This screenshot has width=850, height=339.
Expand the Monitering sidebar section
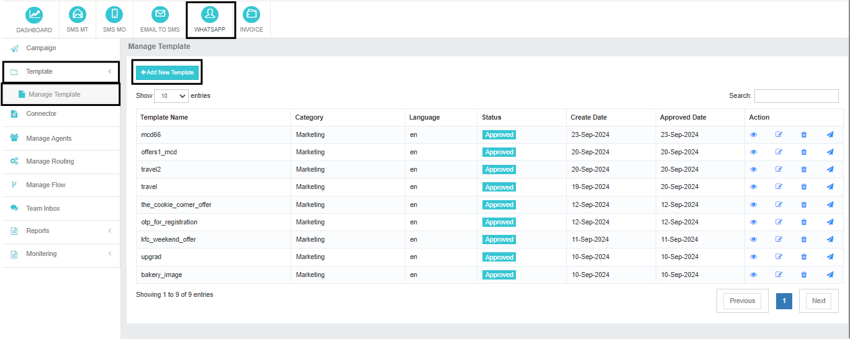click(60, 254)
